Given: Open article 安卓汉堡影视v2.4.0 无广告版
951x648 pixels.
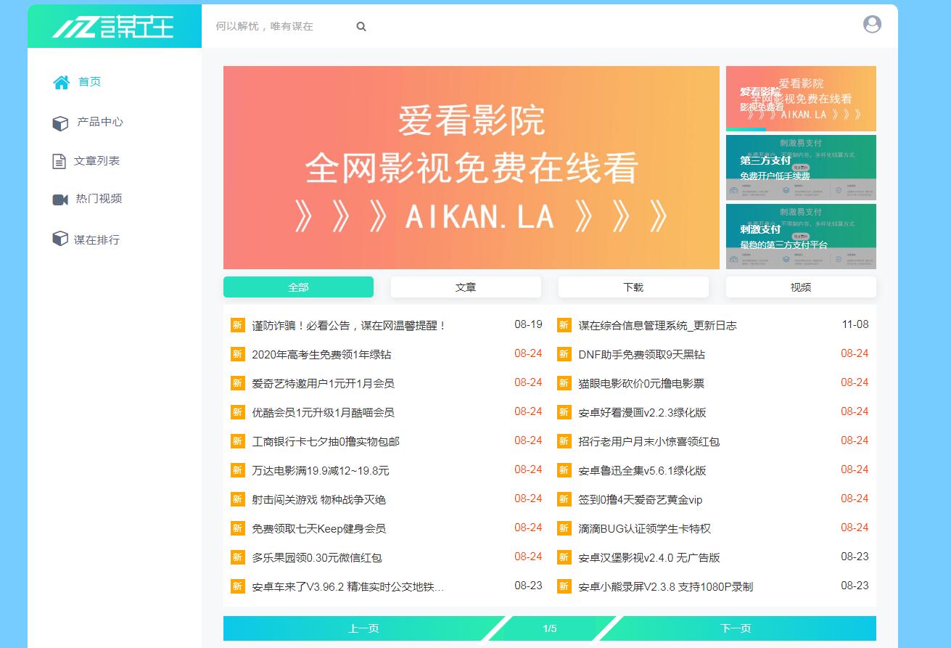Looking at the screenshot, I should click(x=649, y=558).
